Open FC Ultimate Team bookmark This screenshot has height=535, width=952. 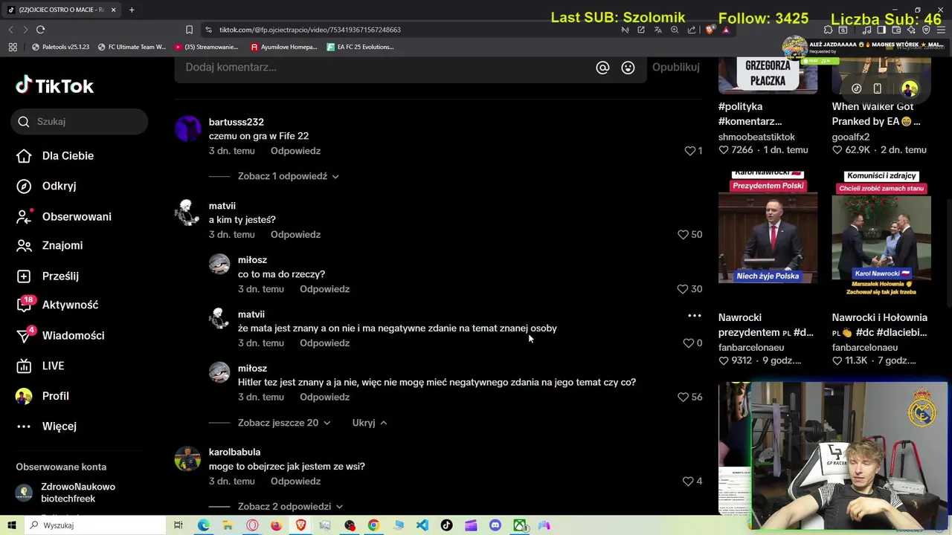click(132, 47)
